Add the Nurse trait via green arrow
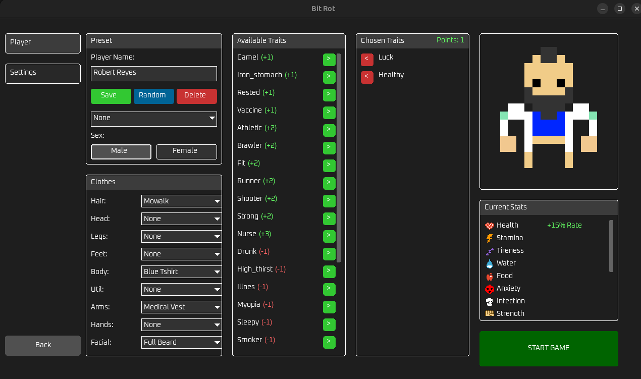Viewport: 641px width, 379px height. (329, 236)
